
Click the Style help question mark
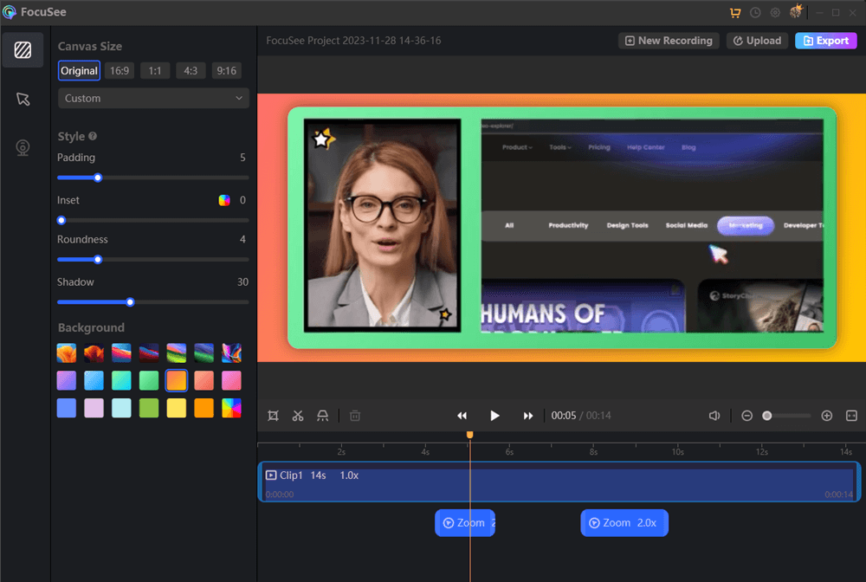pos(93,136)
